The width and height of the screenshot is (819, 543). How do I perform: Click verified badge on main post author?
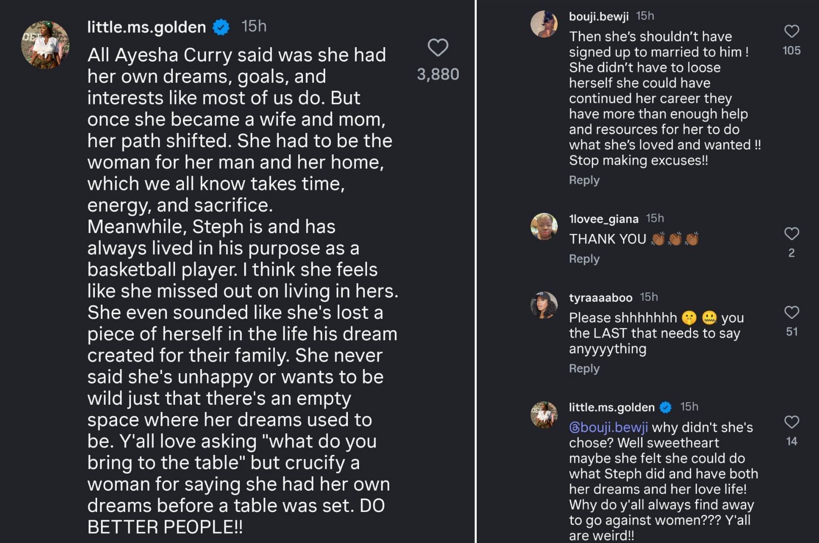point(221,27)
